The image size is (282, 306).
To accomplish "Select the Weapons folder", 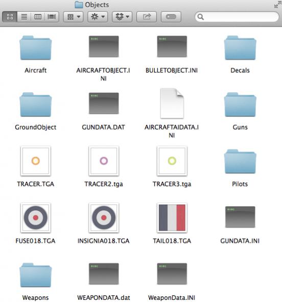I will coord(36,275).
